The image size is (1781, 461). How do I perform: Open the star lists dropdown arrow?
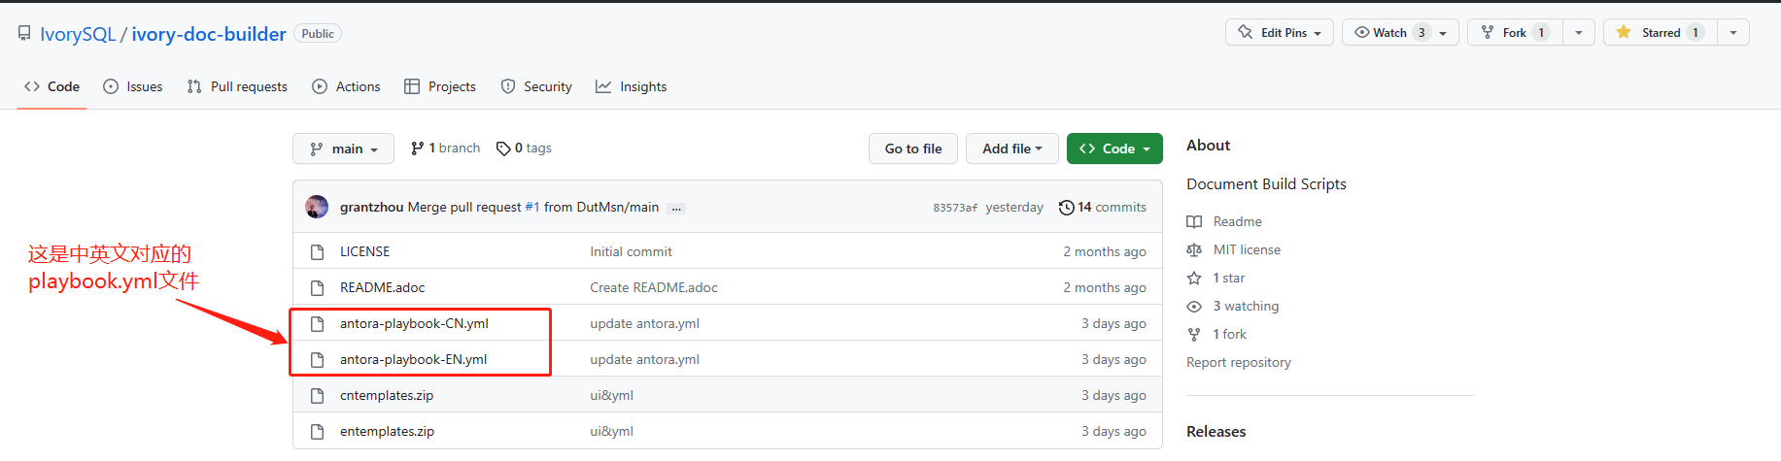1733,33
